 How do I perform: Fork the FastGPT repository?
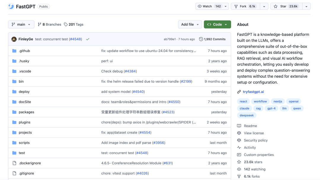[246, 6]
